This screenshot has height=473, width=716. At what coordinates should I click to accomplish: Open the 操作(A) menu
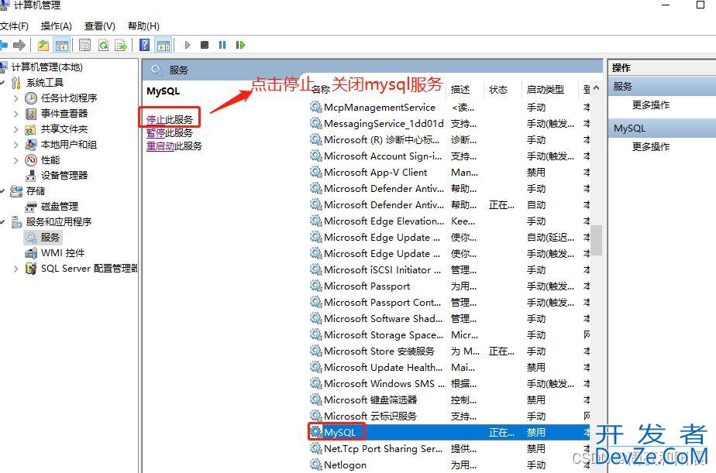(x=56, y=26)
